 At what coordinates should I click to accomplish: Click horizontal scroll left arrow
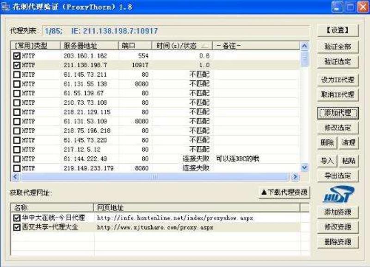15,177
